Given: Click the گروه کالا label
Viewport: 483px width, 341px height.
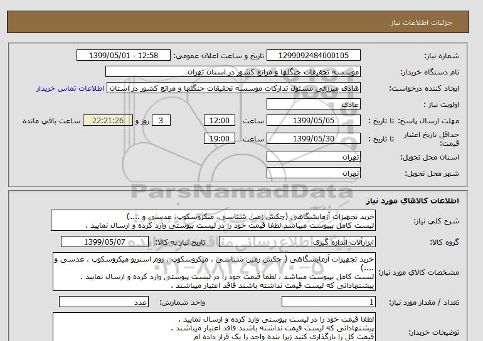Looking at the screenshot, I should pos(444,242).
